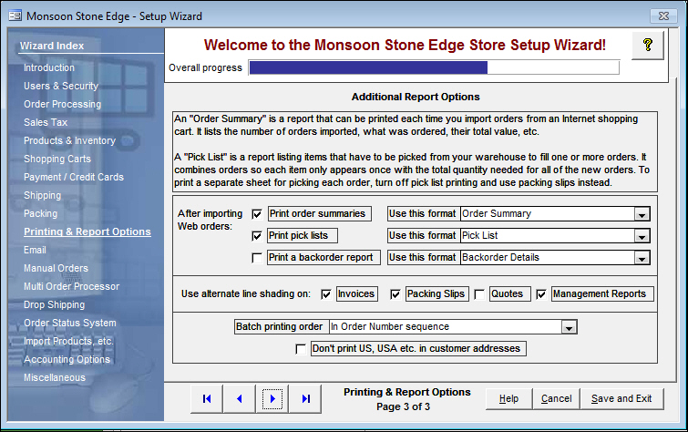Click the Setup Wizard title bar icon
The height and width of the screenshot is (432, 688).
coord(14,16)
